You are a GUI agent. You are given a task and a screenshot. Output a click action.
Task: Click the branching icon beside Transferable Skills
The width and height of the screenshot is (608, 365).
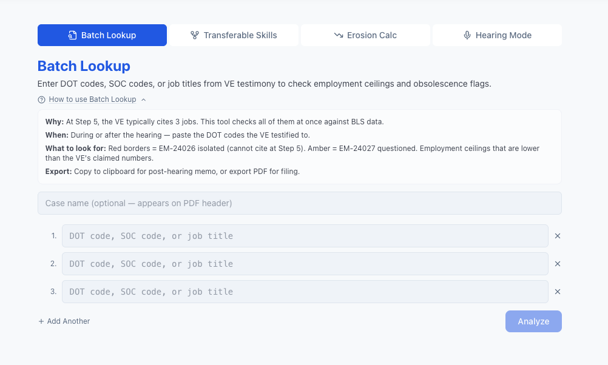tap(195, 35)
